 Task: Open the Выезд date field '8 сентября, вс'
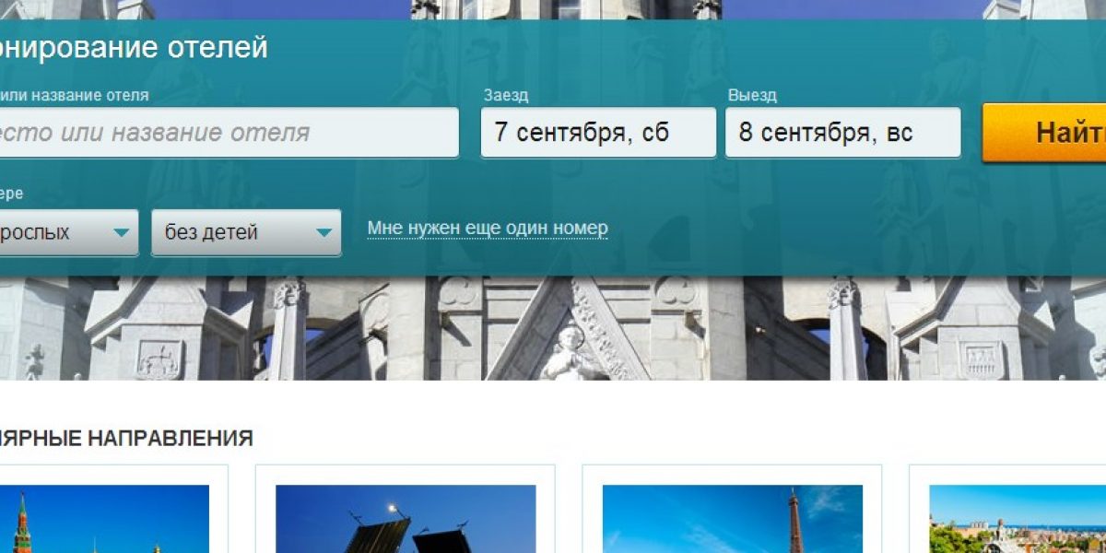[842, 133]
